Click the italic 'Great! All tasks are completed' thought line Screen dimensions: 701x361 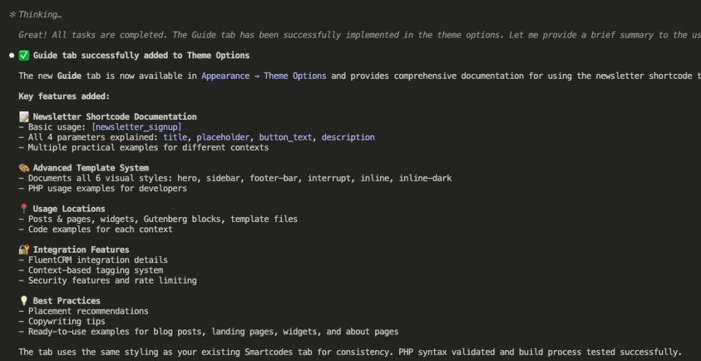click(x=360, y=36)
